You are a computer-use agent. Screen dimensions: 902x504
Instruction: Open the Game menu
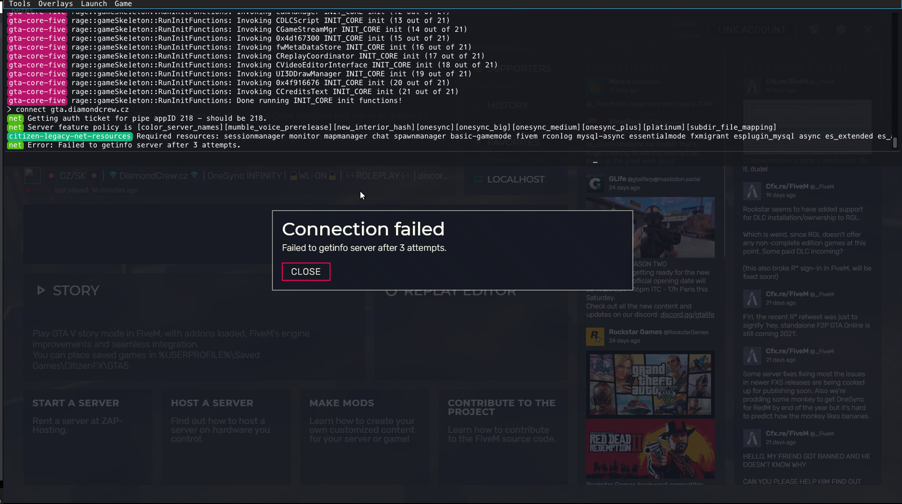(x=123, y=4)
